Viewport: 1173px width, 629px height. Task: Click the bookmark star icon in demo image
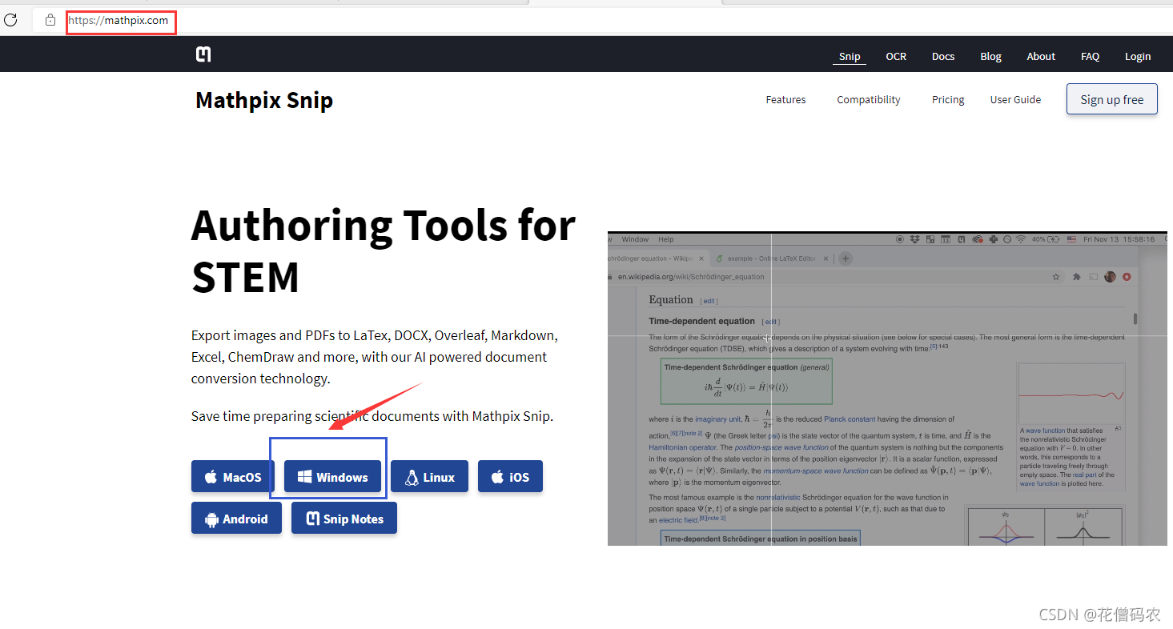[1056, 277]
